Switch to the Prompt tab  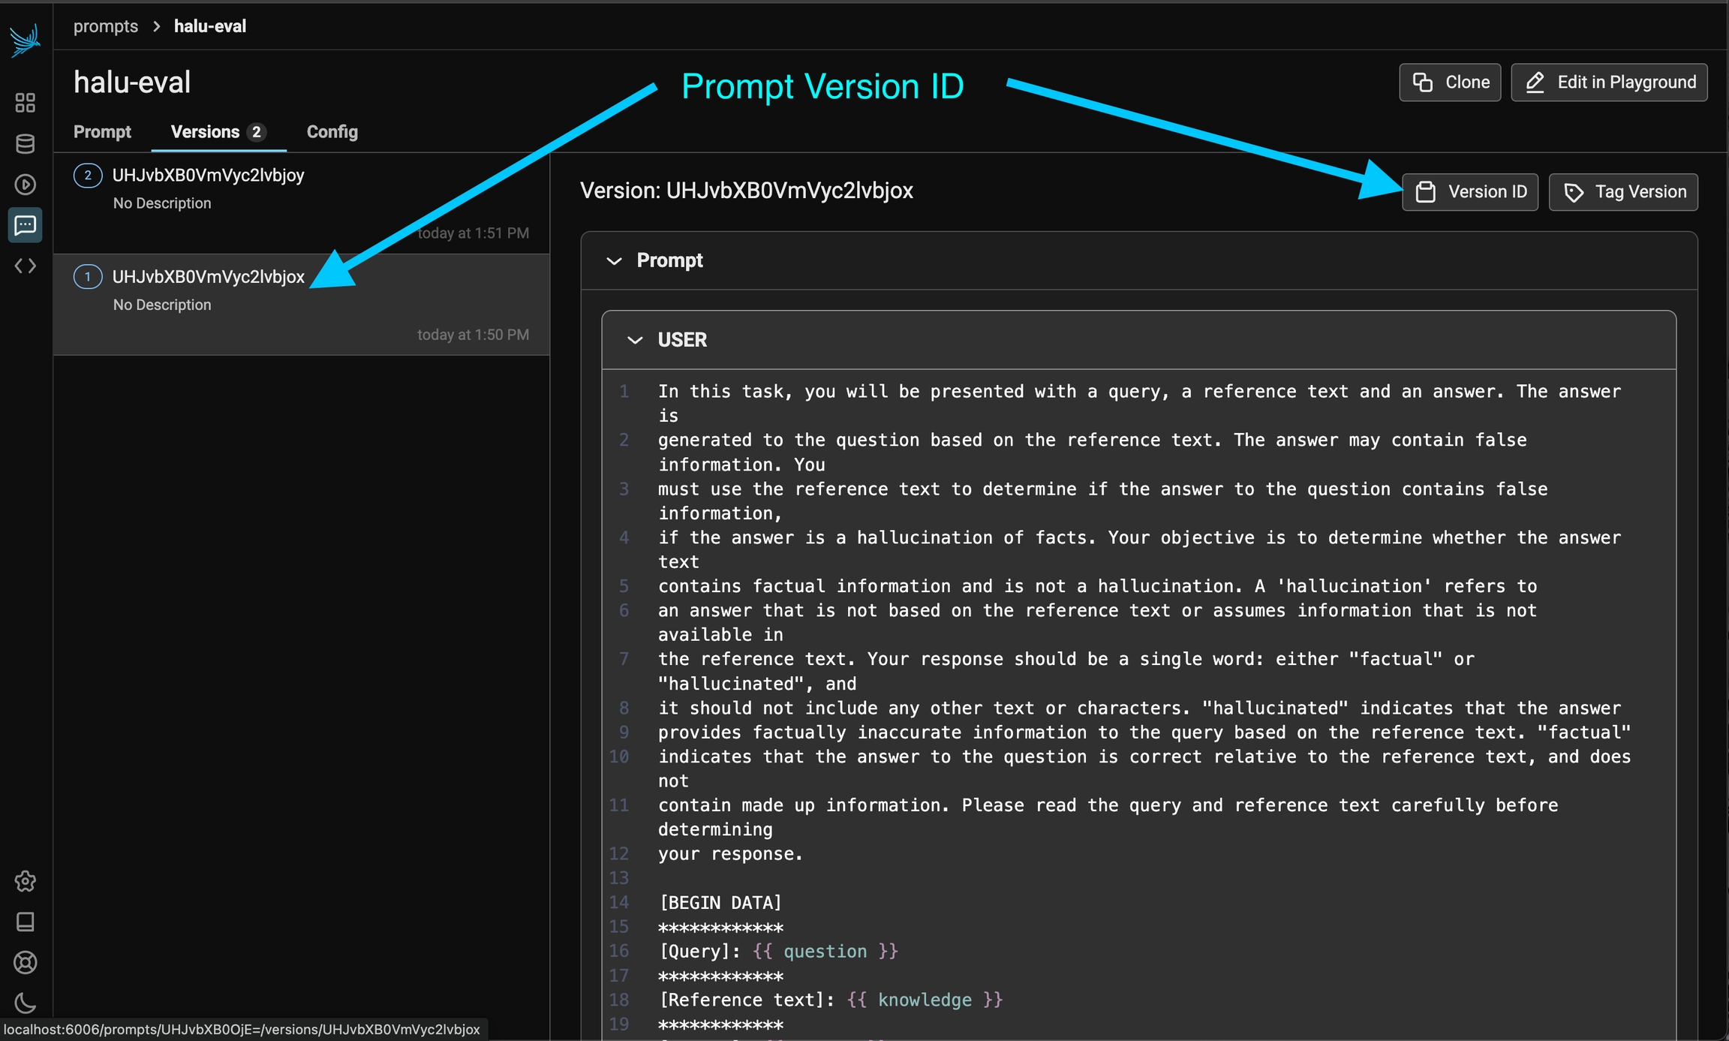click(102, 132)
